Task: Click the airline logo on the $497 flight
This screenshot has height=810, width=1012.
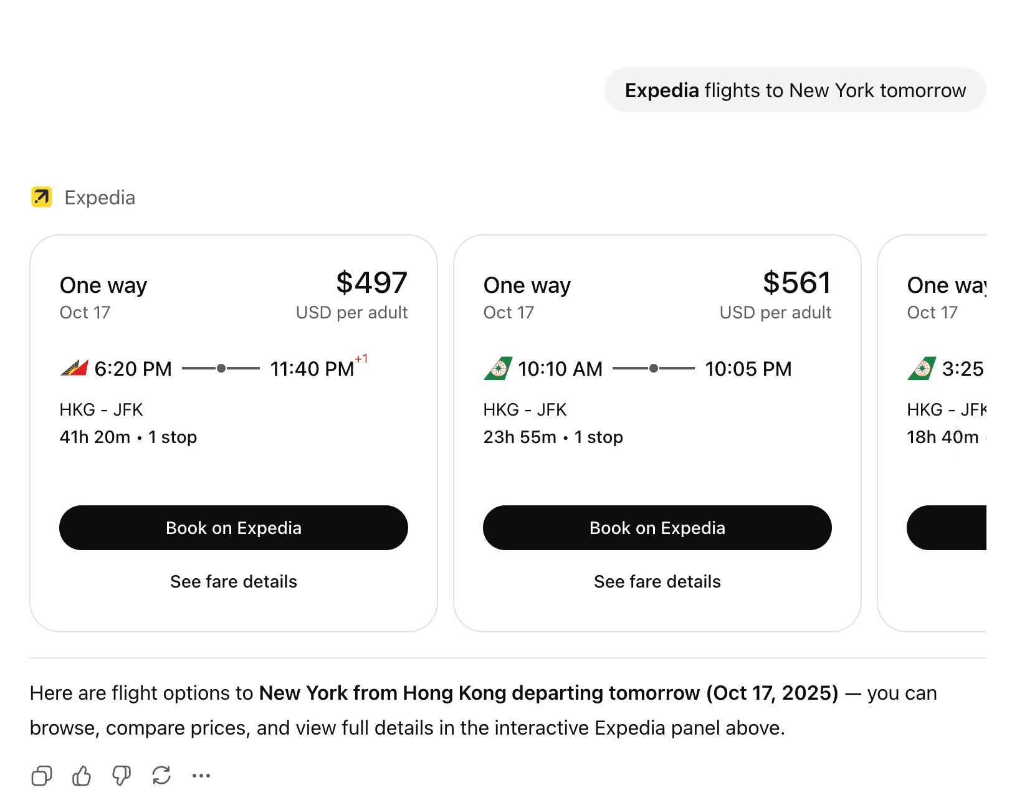Action: click(x=74, y=368)
